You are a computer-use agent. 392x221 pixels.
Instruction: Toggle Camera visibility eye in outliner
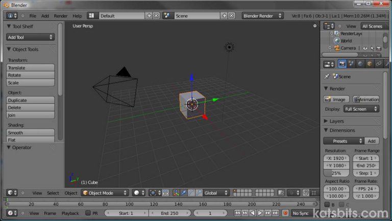click(x=365, y=48)
